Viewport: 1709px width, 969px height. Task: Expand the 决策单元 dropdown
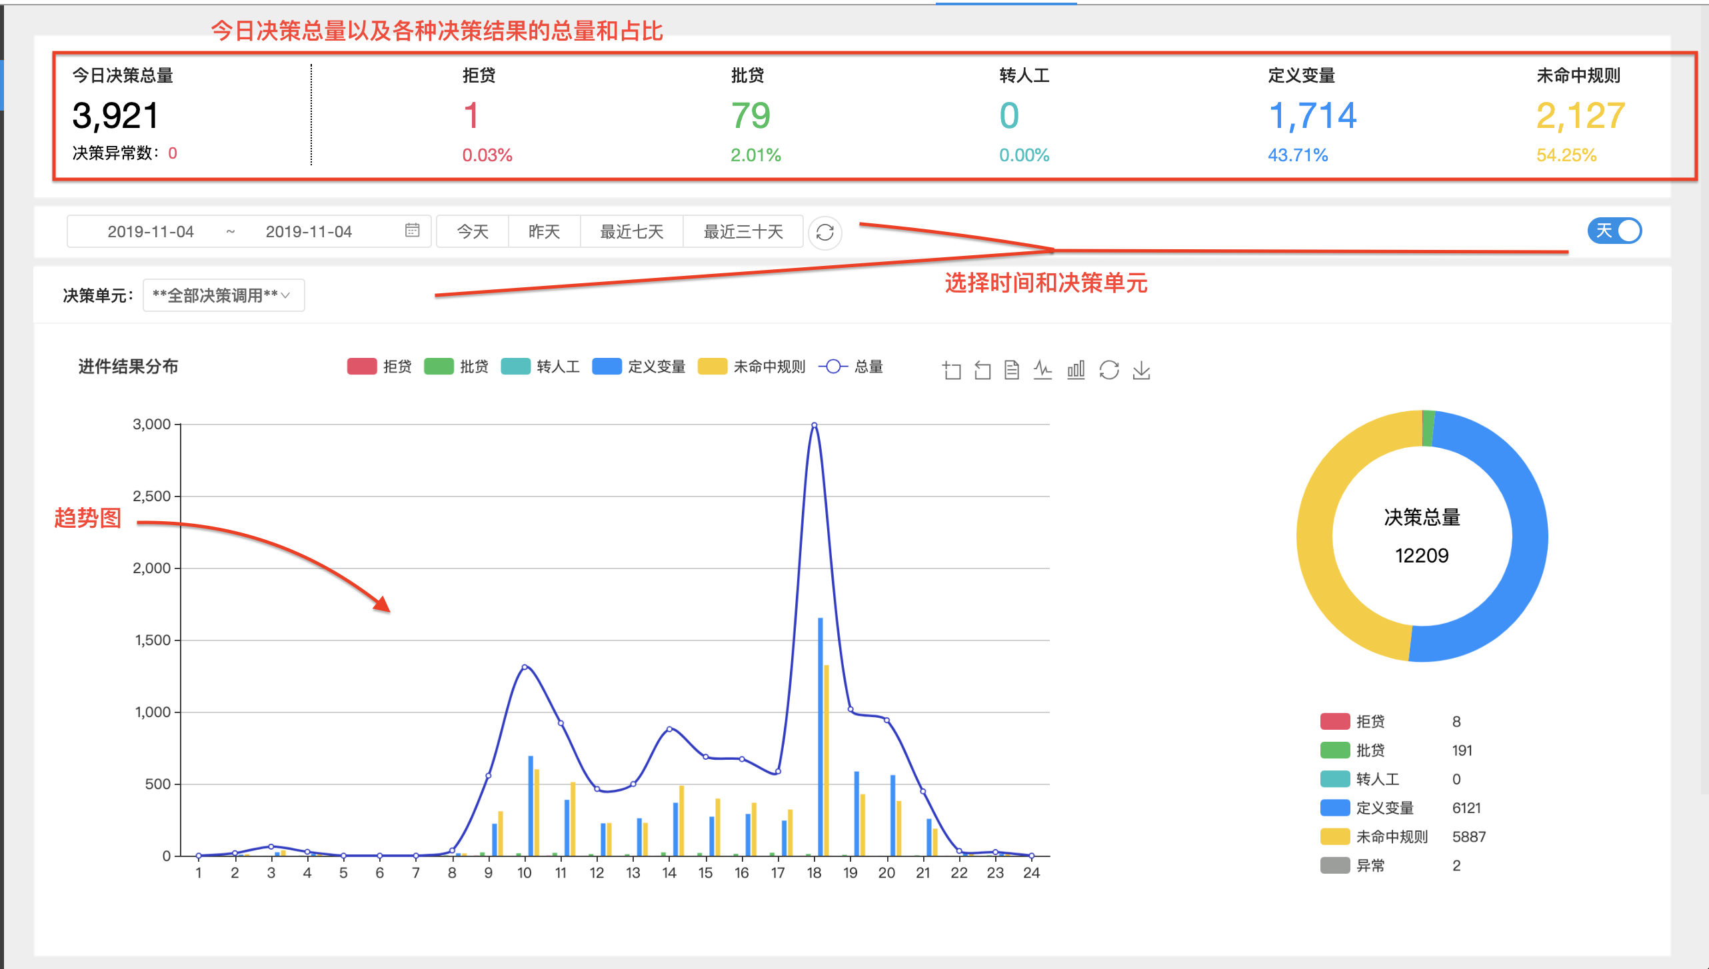pos(223,295)
